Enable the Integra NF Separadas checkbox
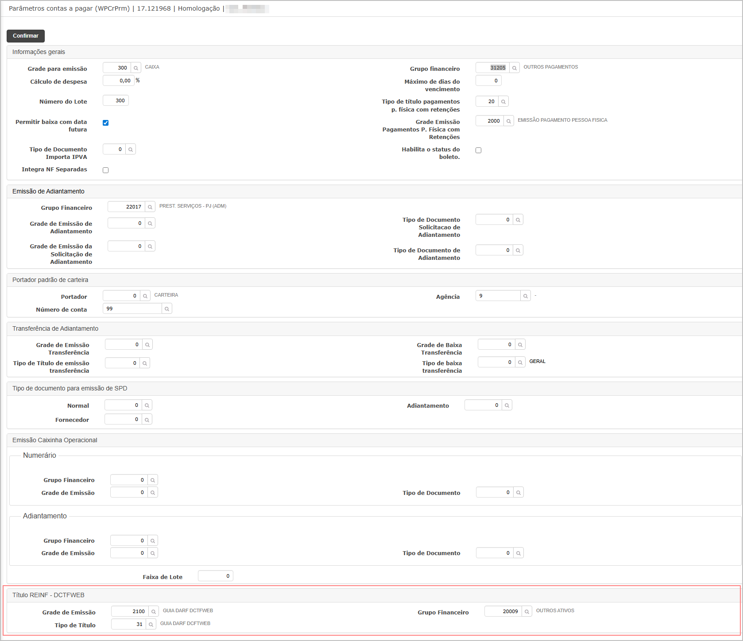743x641 pixels. click(105, 170)
